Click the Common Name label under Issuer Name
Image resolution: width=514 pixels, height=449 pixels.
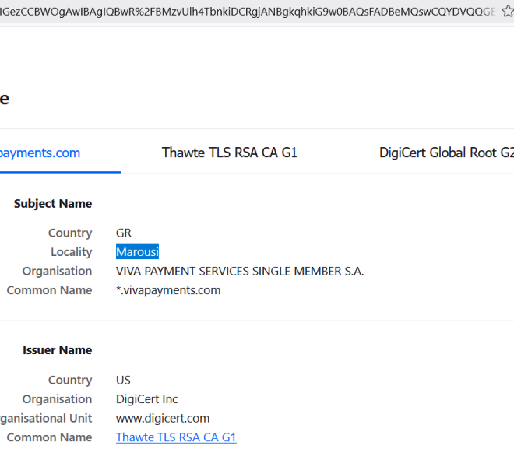[50, 437]
